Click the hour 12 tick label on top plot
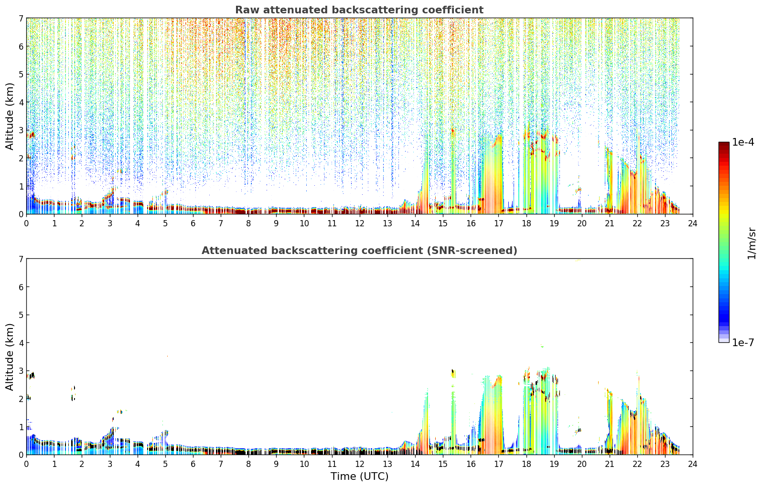This screenshot has width=762, height=487. (359, 223)
